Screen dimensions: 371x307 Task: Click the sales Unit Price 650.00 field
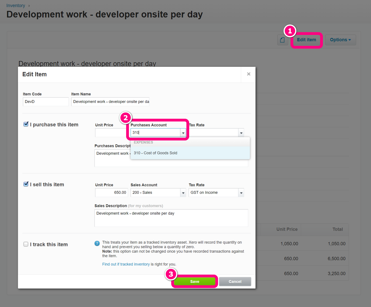(111, 193)
